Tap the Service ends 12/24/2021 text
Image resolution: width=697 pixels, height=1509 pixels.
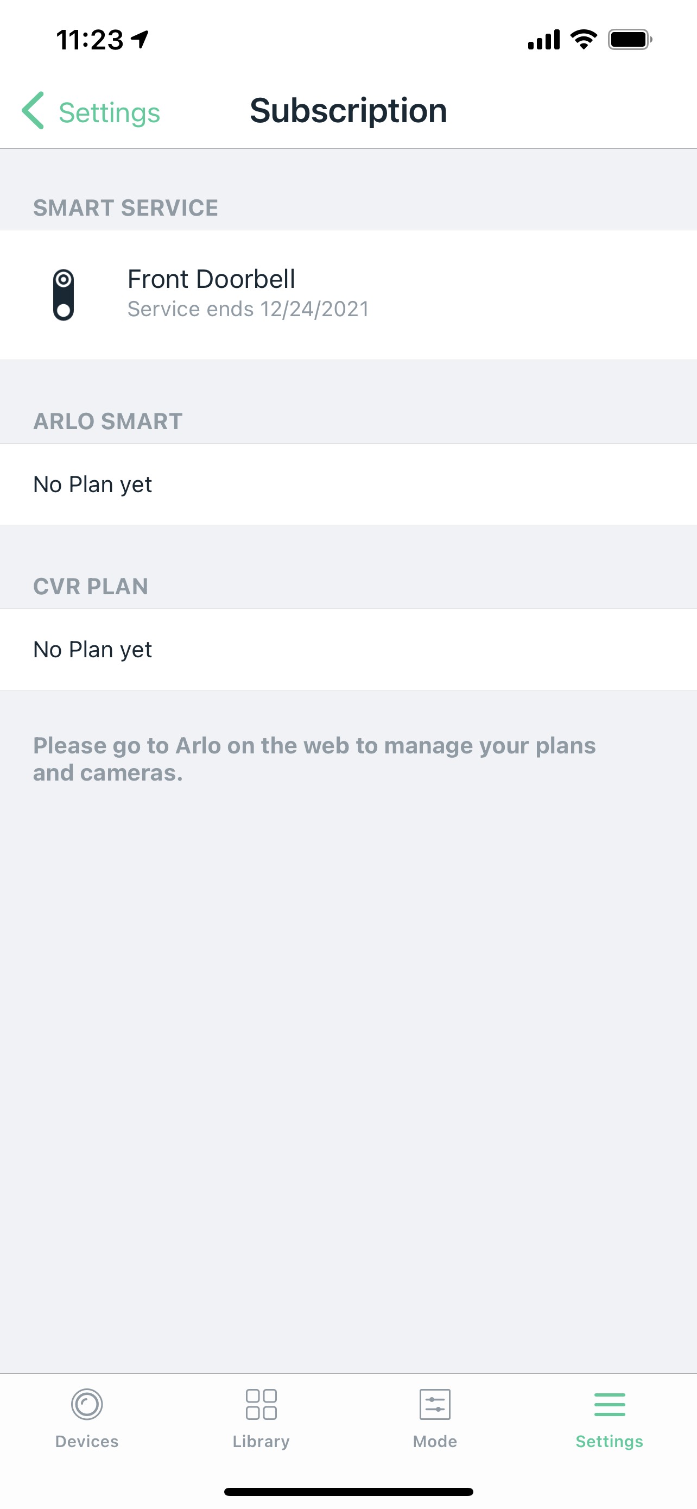click(x=248, y=309)
